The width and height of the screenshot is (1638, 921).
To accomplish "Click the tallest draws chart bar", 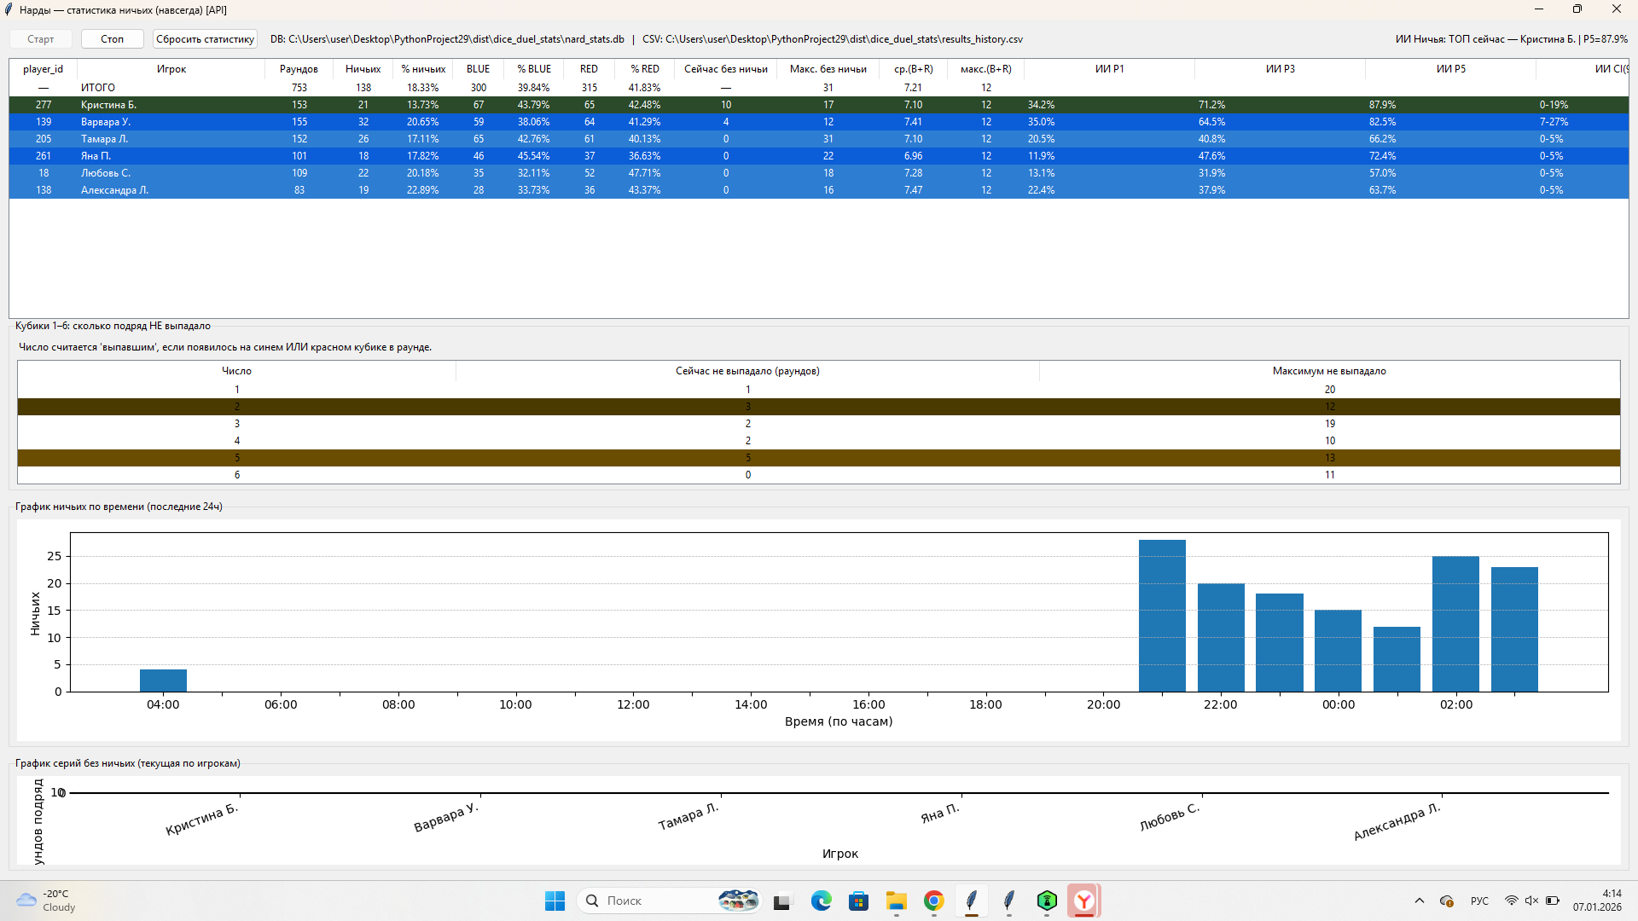I will 1162,615.
